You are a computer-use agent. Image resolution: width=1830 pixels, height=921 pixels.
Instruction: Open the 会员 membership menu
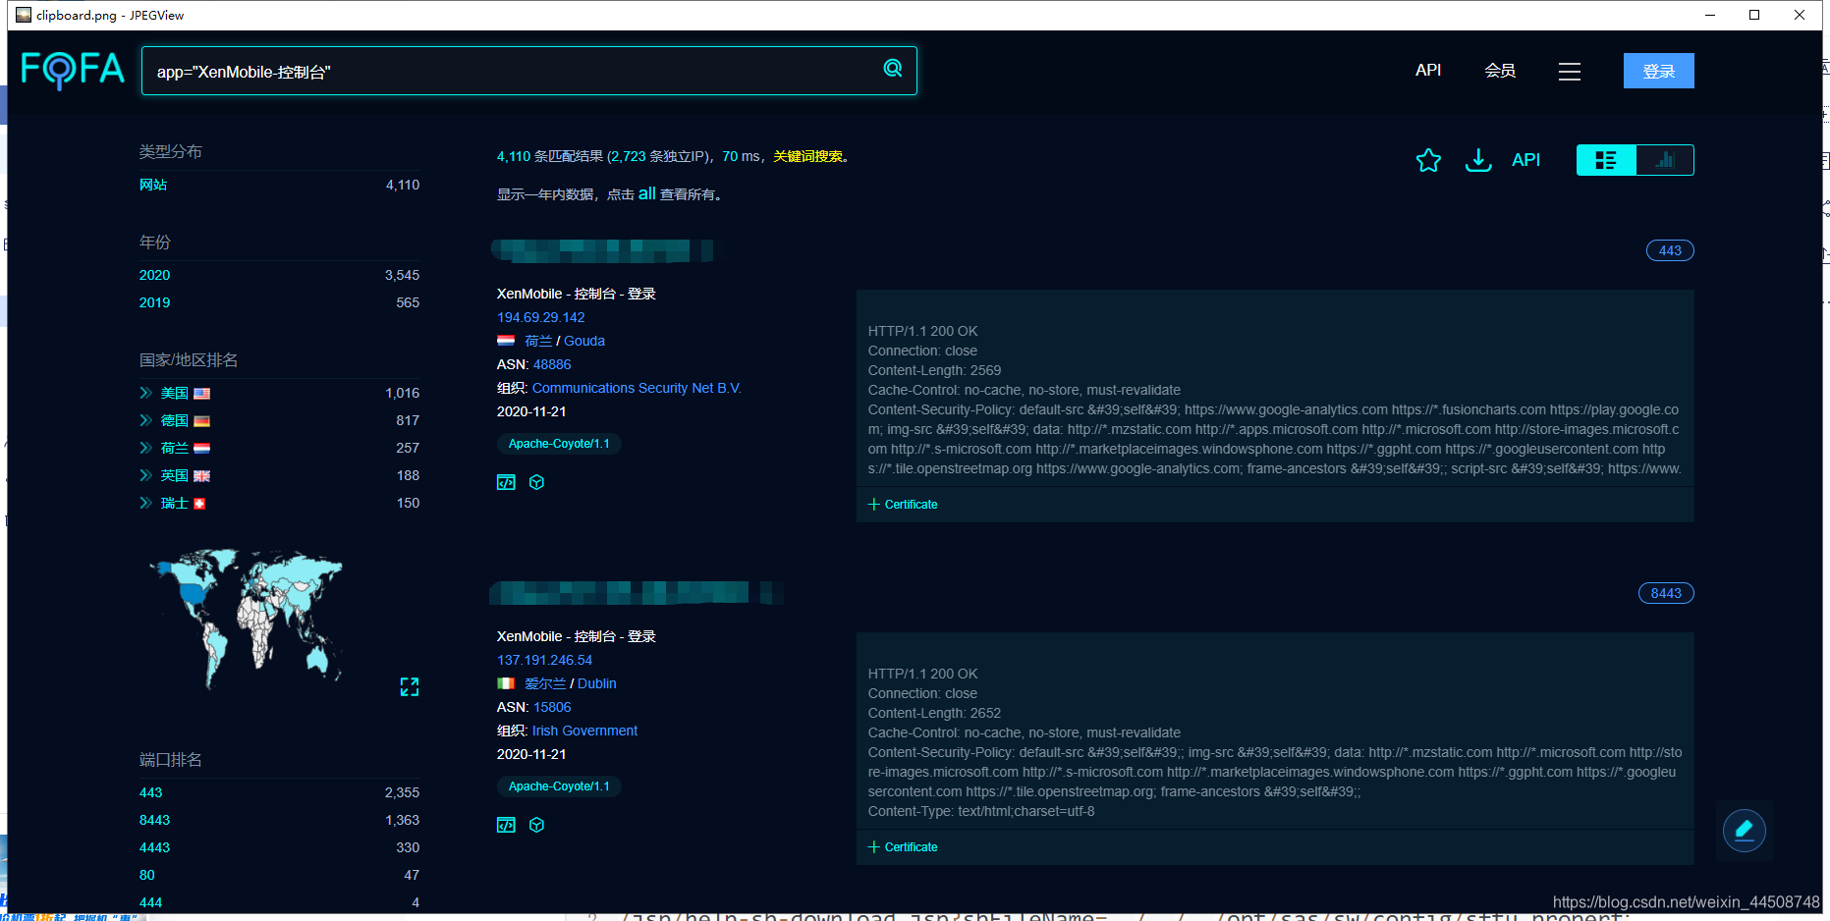(1500, 71)
